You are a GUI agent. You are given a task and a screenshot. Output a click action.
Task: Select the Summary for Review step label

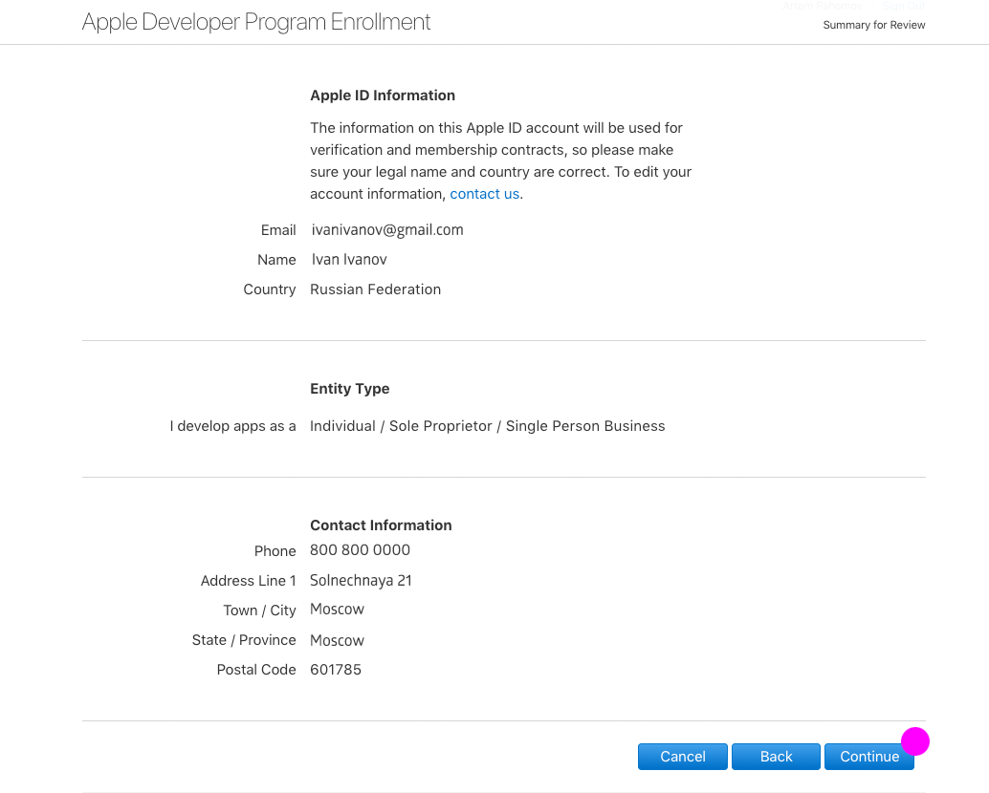873,25
